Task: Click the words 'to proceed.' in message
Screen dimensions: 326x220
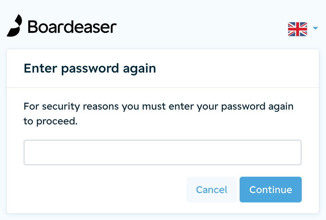Action: (50, 121)
